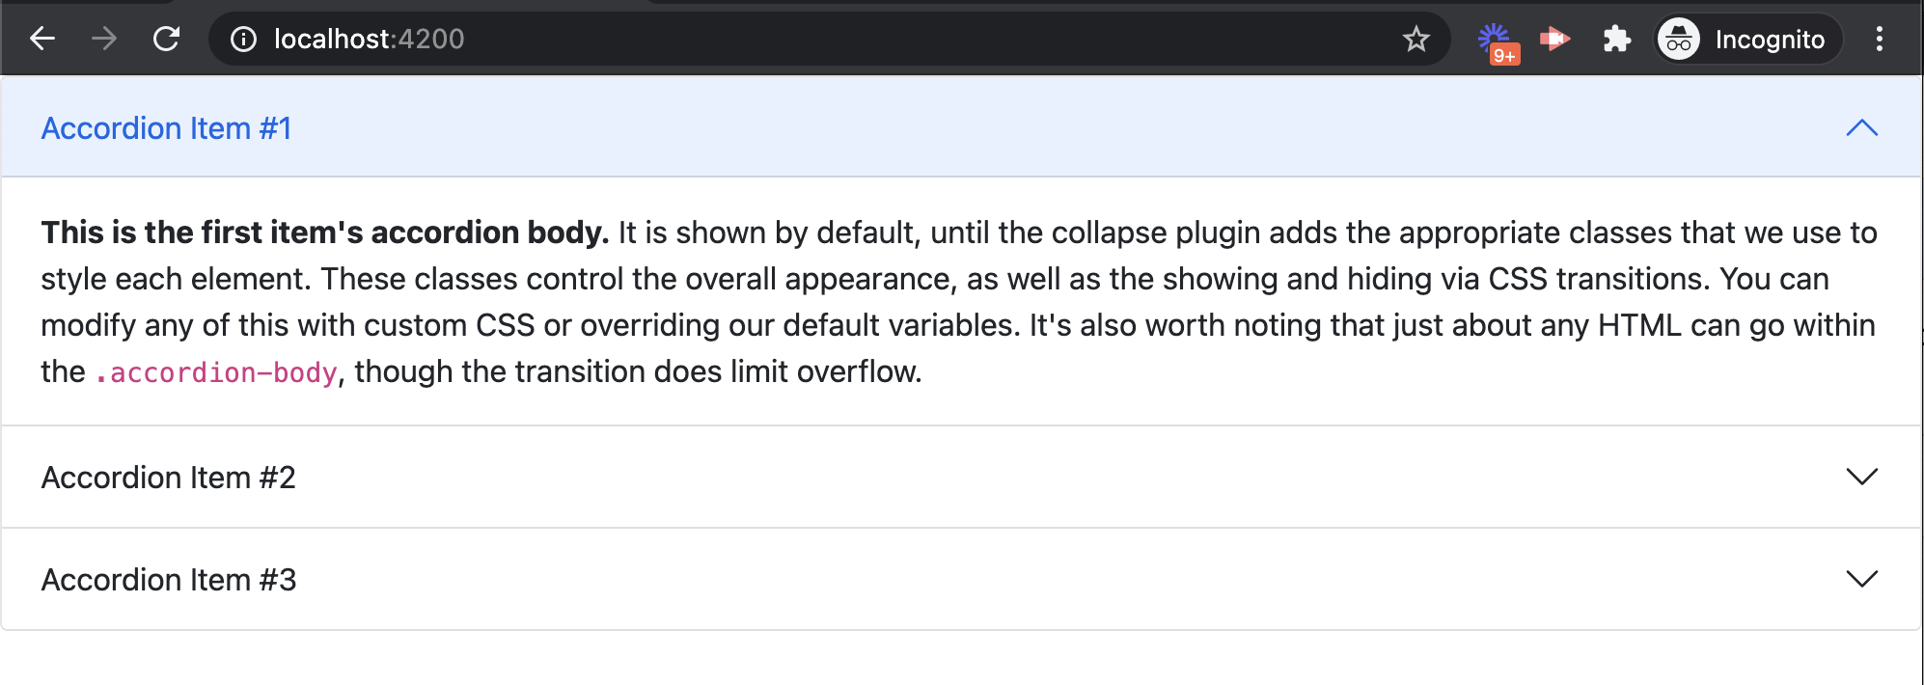Click the blank area below the accordion
The width and height of the screenshot is (1924, 685).
pyautogui.click(x=961, y=659)
